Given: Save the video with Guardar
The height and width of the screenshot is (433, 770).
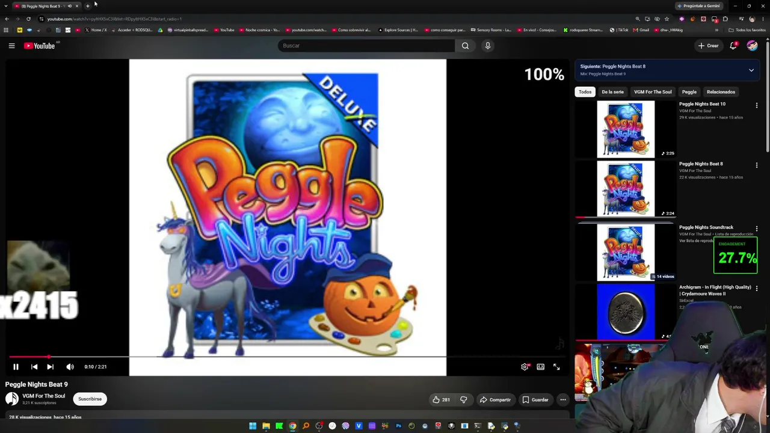Looking at the screenshot, I should [535, 399].
